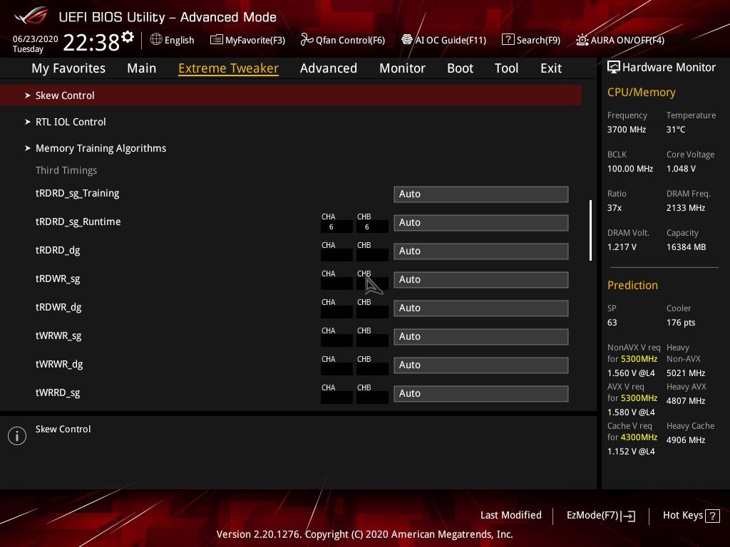Click tRDRD_sg_Runtime CHB value 6

pos(372,227)
